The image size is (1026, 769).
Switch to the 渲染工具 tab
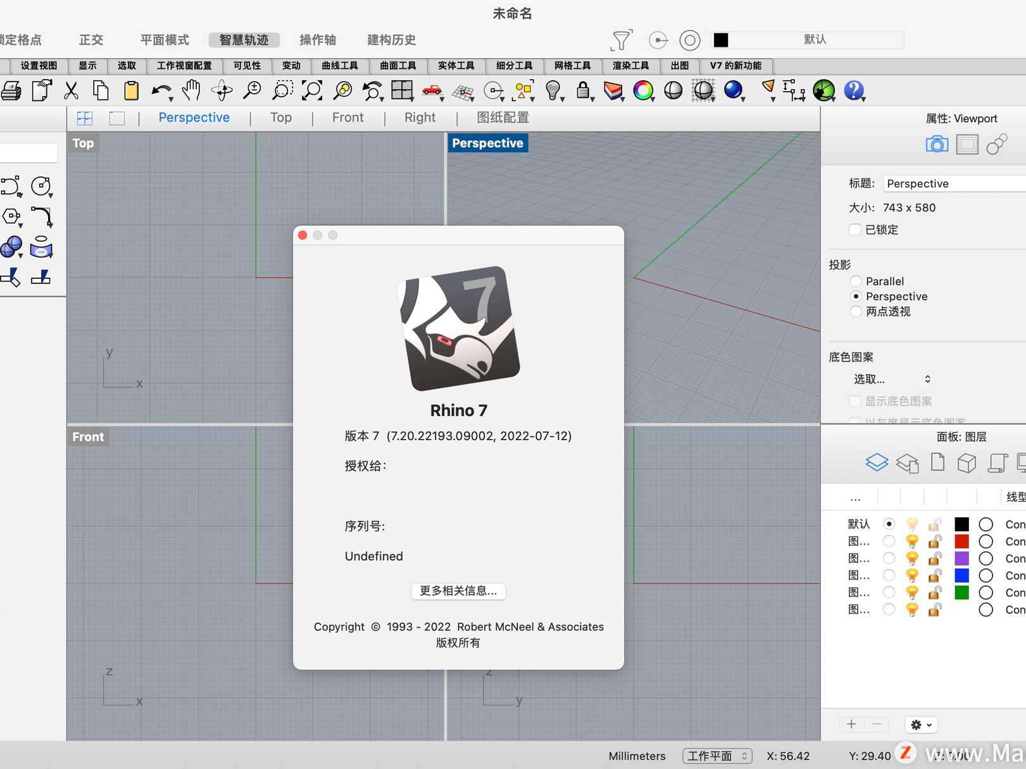(630, 66)
